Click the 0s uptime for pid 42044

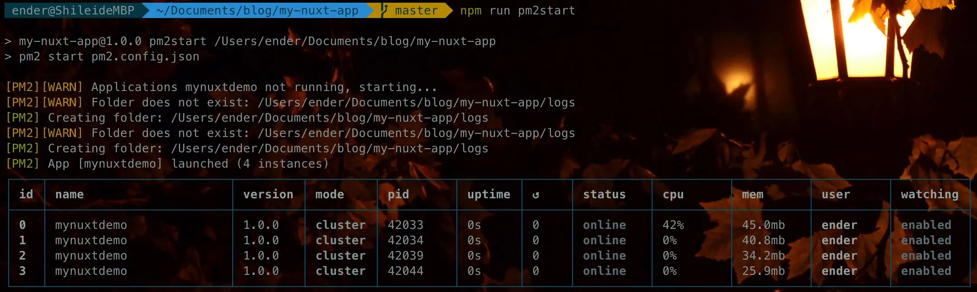tap(474, 271)
